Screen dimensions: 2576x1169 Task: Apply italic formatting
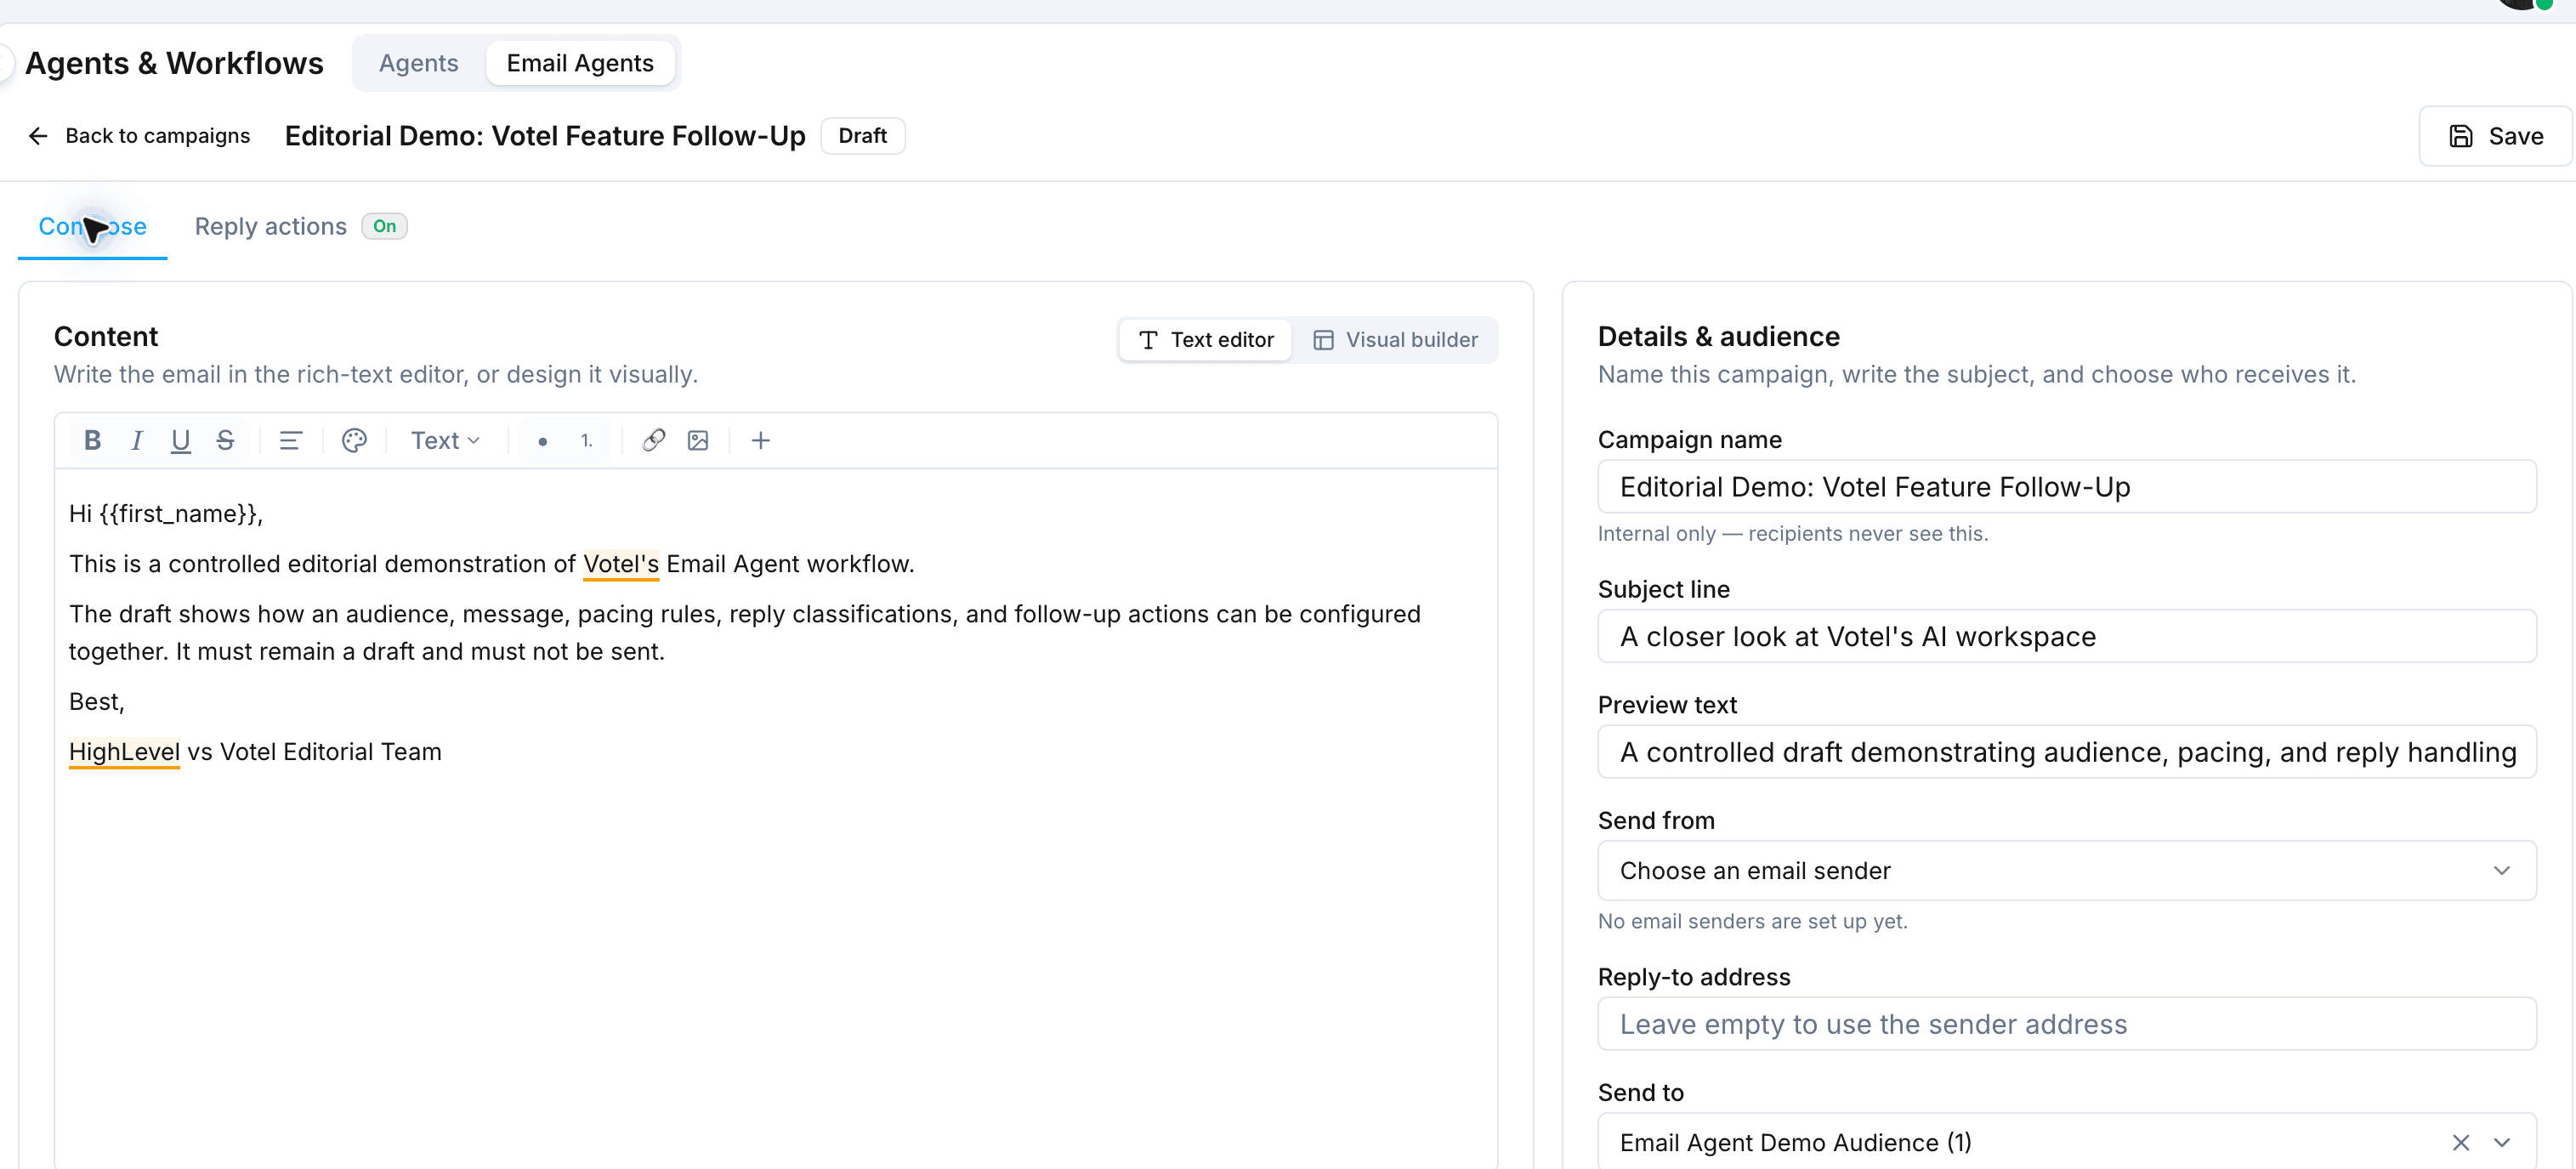[137, 440]
